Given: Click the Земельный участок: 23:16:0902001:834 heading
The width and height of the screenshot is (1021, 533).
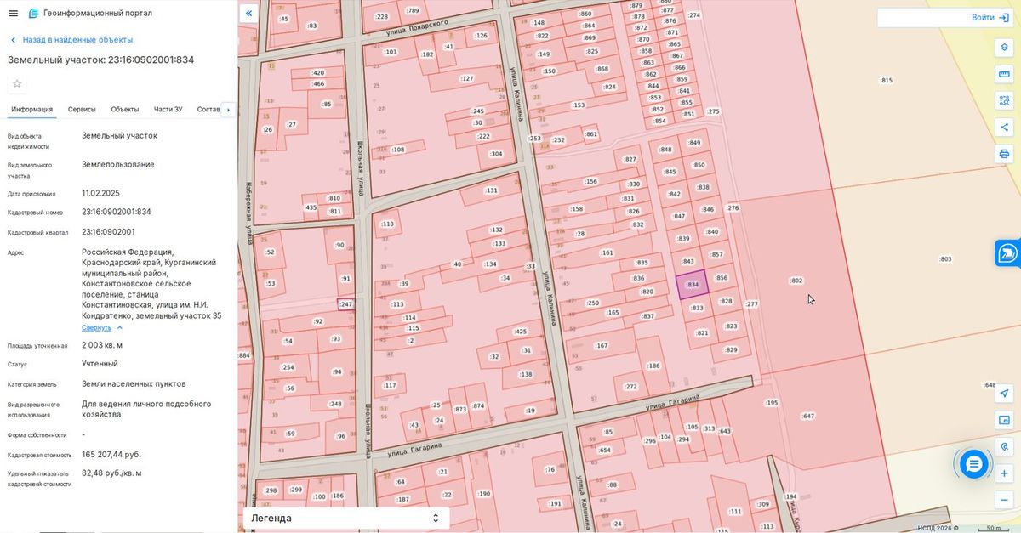Looking at the screenshot, I should click(x=101, y=60).
